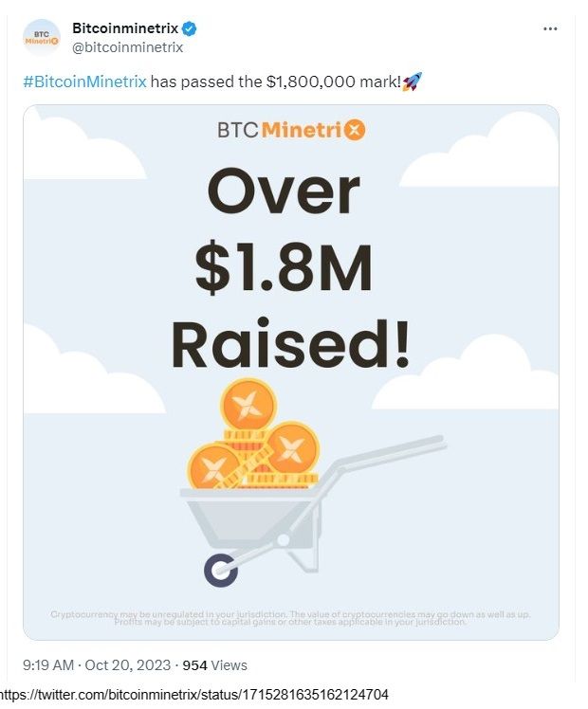
Task: Open the three-dot more options menu
Action: tap(550, 29)
